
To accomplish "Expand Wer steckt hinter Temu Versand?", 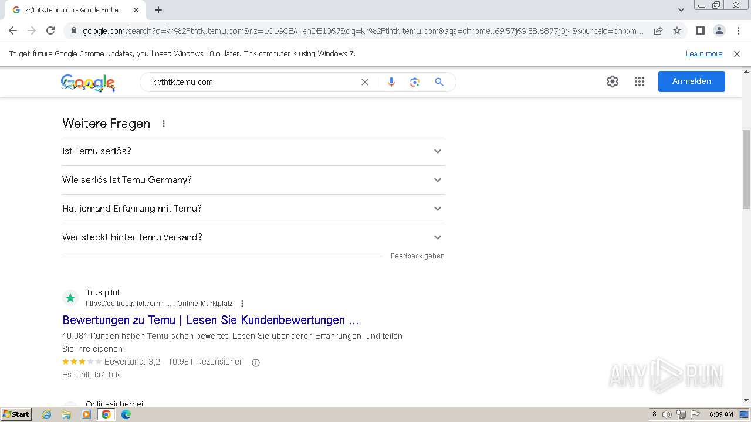I will point(253,237).
